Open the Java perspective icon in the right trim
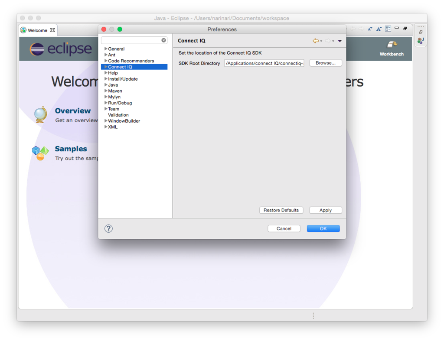This screenshot has height=341, width=444. coord(421,41)
